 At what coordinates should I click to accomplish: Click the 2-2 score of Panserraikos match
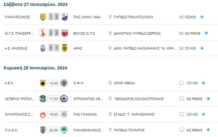pyautogui.click(x=54, y=33)
